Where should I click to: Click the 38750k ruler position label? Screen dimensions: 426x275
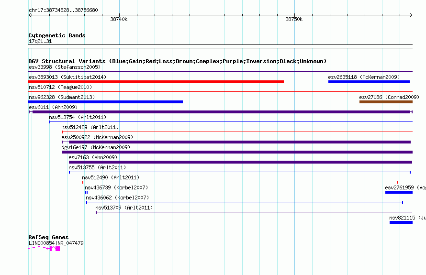(x=294, y=19)
